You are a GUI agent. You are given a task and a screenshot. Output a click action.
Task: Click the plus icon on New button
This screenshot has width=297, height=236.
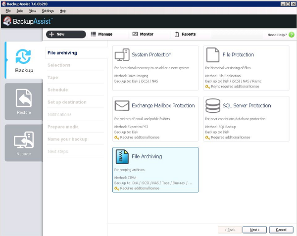point(51,34)
